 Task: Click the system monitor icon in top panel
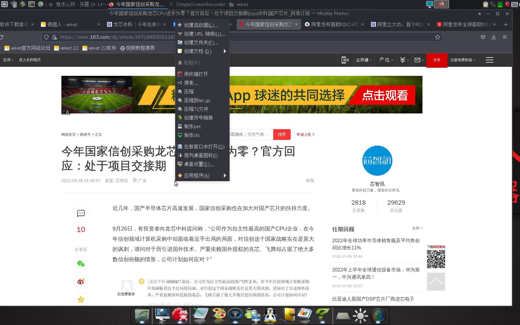[5, 4]
